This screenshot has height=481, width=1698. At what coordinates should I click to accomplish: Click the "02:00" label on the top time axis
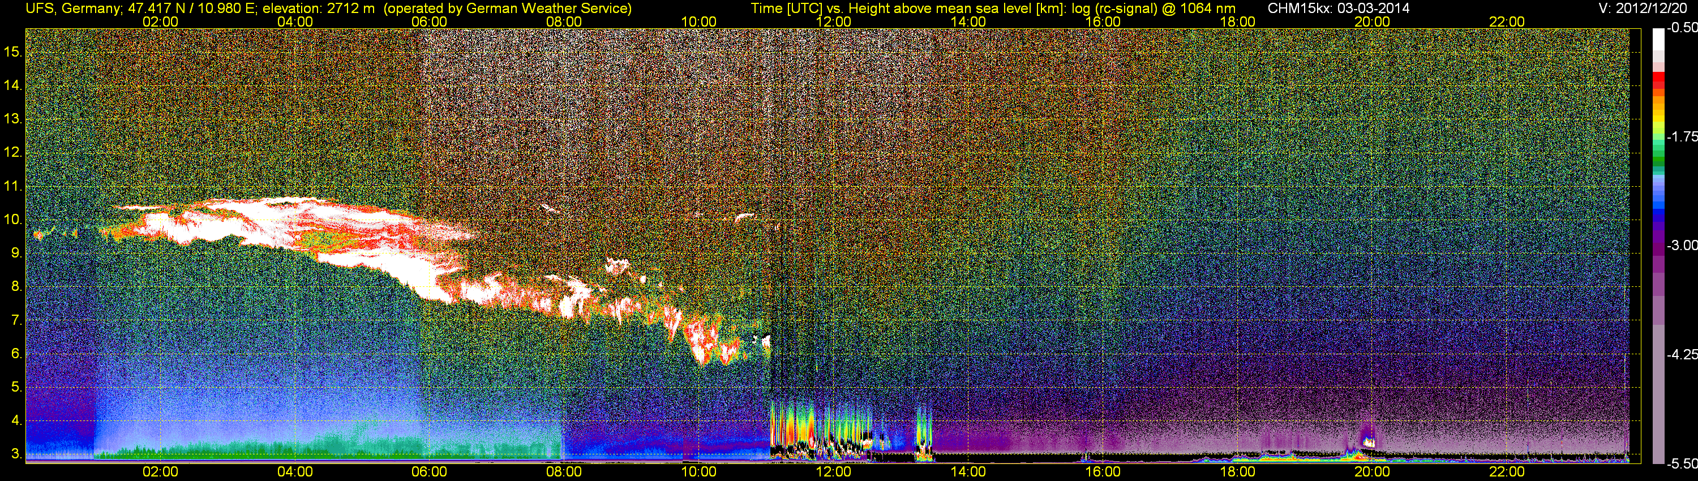point(160,22)
